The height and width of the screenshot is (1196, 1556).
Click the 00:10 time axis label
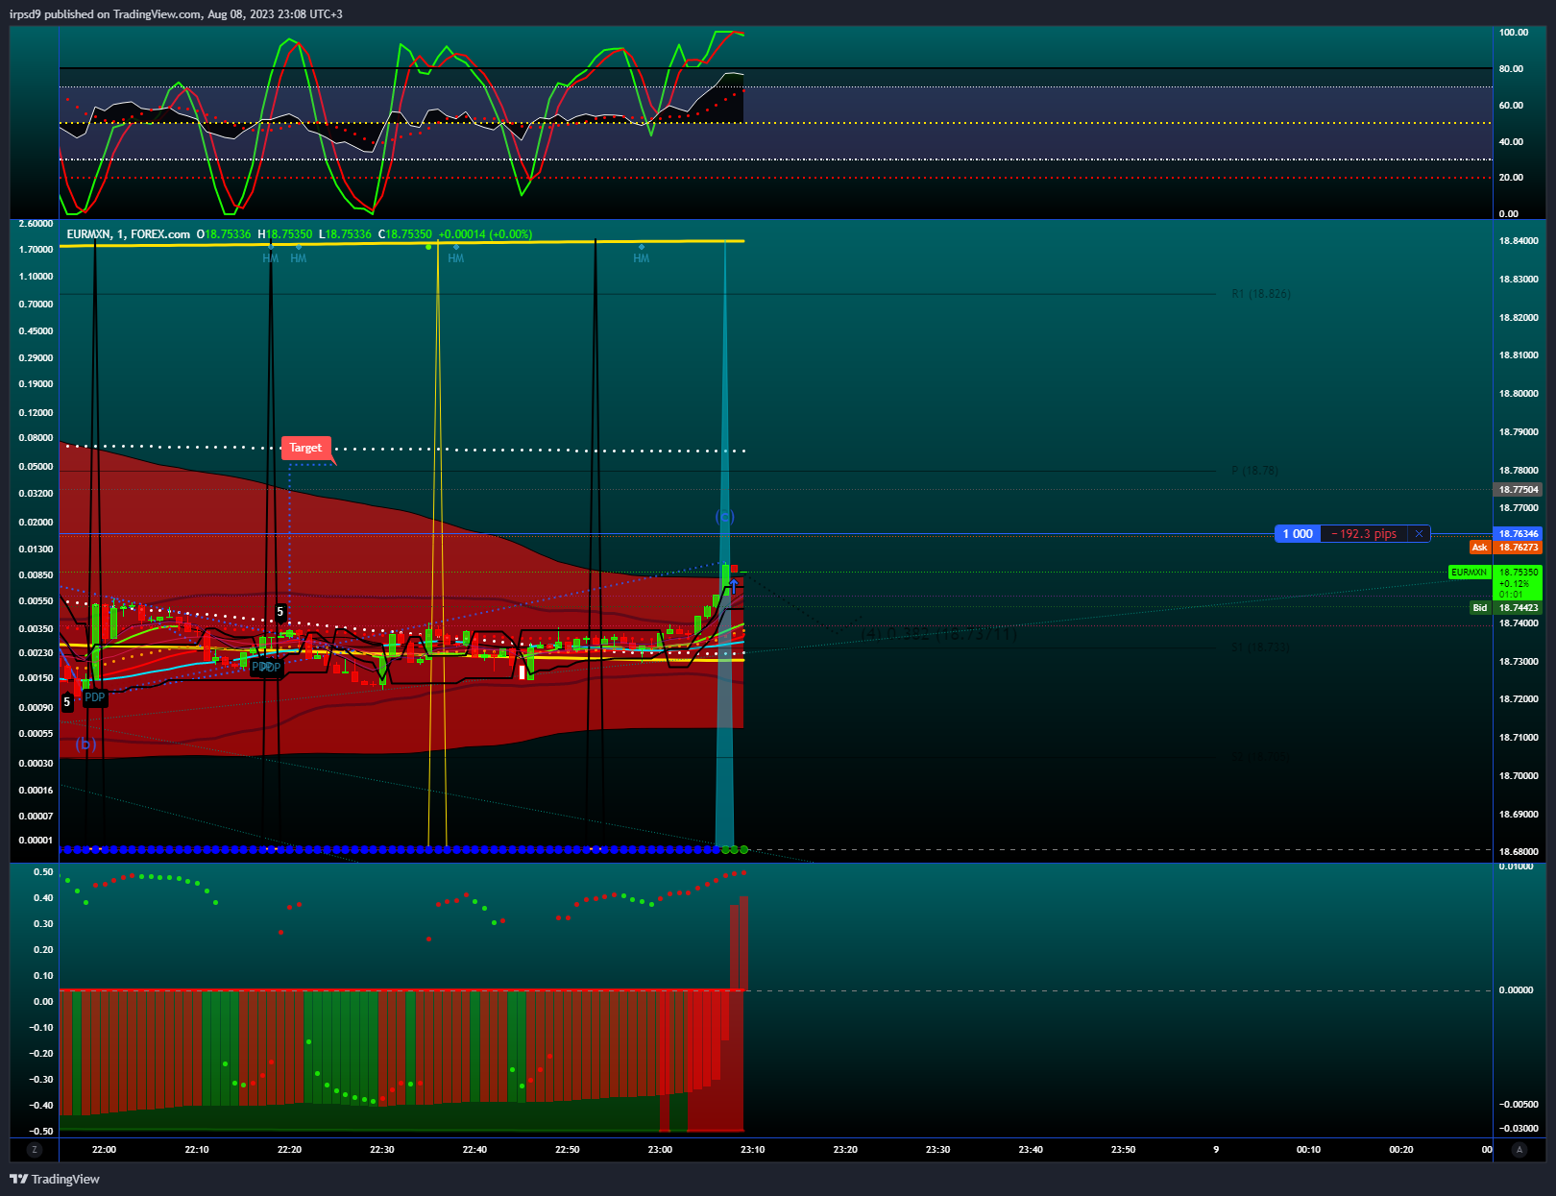coord(1308,1150)
